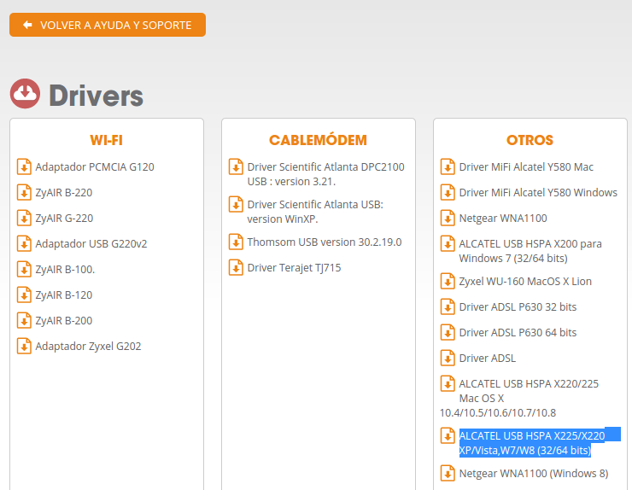Open Netgear WNA1100 (Windows 8) link
This screenshot has width=632, height=490.
pyautogui.click(x=534, y=474)
